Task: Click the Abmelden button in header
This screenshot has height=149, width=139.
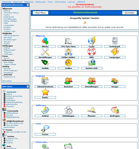Action: pyautogui.click(x=130, y=13)
